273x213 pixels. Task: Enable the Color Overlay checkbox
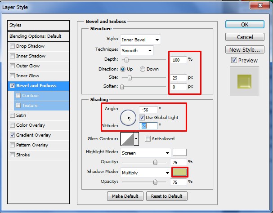12,125
